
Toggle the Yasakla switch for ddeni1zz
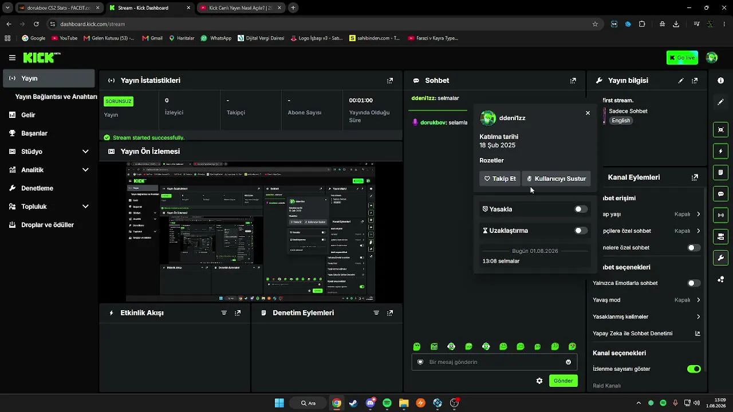coord(581,209)
